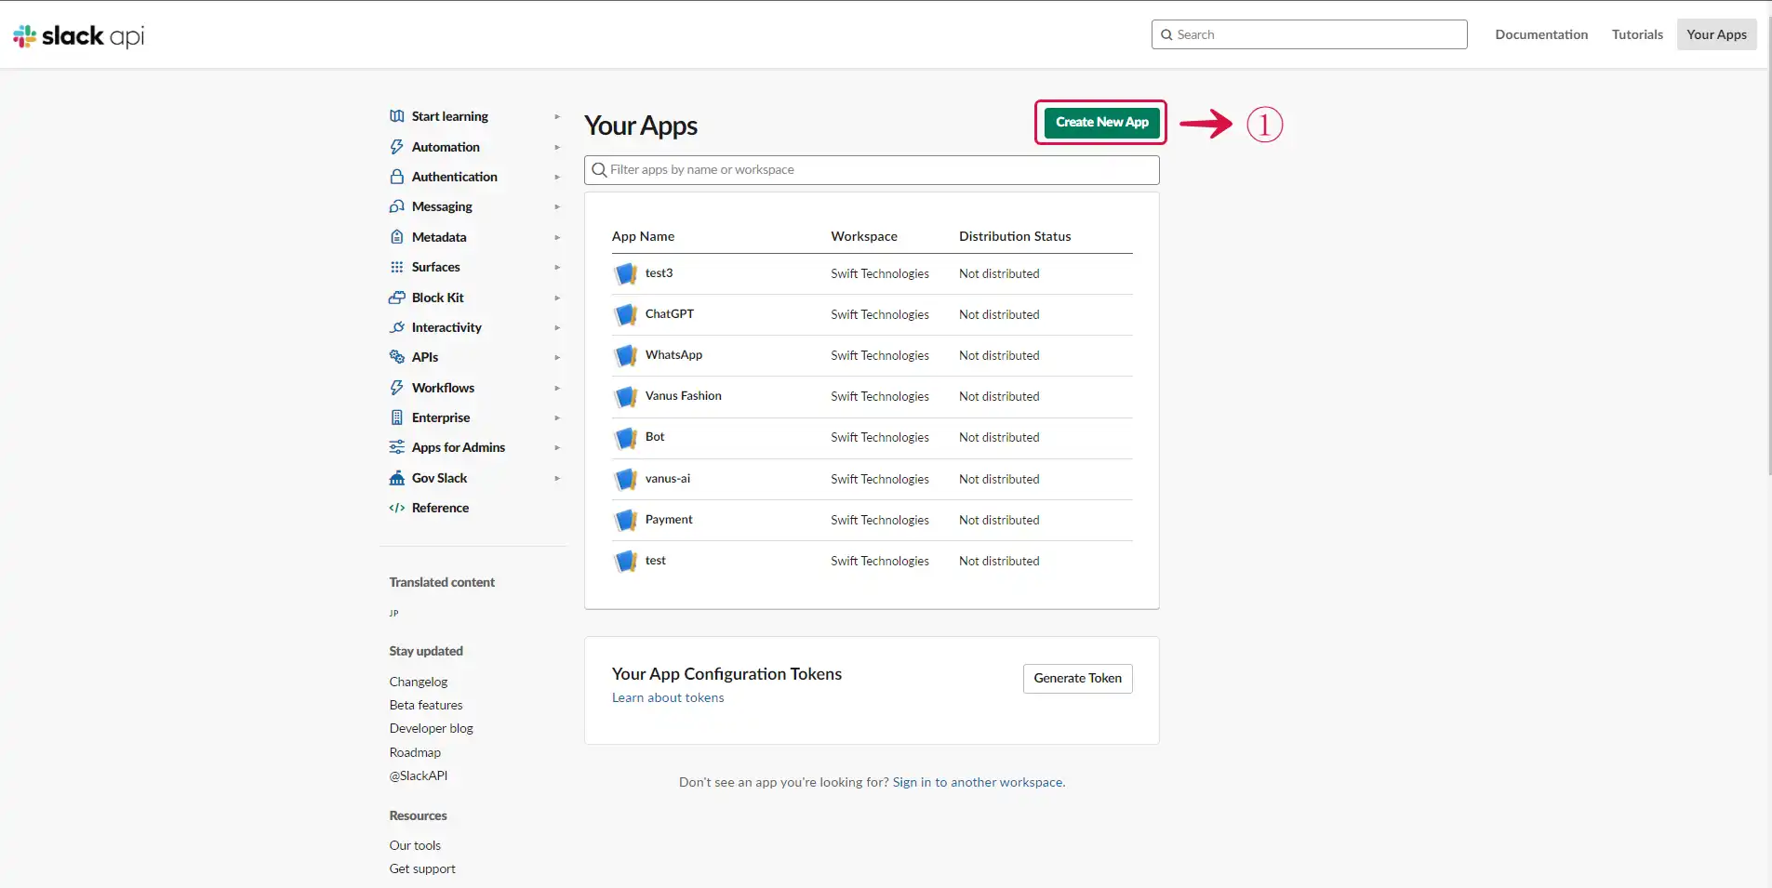The image size is (1772, 888).
Task: Open the Tutorials top menu
Action: coord(1637,34)
